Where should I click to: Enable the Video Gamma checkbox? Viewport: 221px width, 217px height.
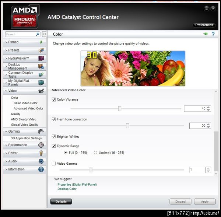click(x=54, y=164)
